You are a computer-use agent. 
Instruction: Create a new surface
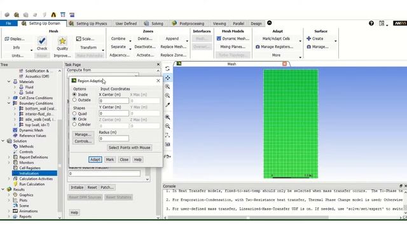[315, 39]
